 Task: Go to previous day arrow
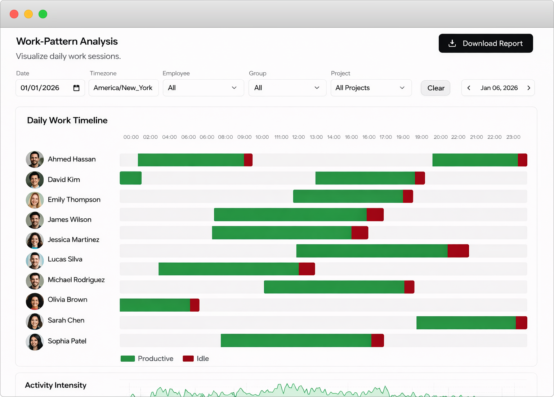click(469, 88)
